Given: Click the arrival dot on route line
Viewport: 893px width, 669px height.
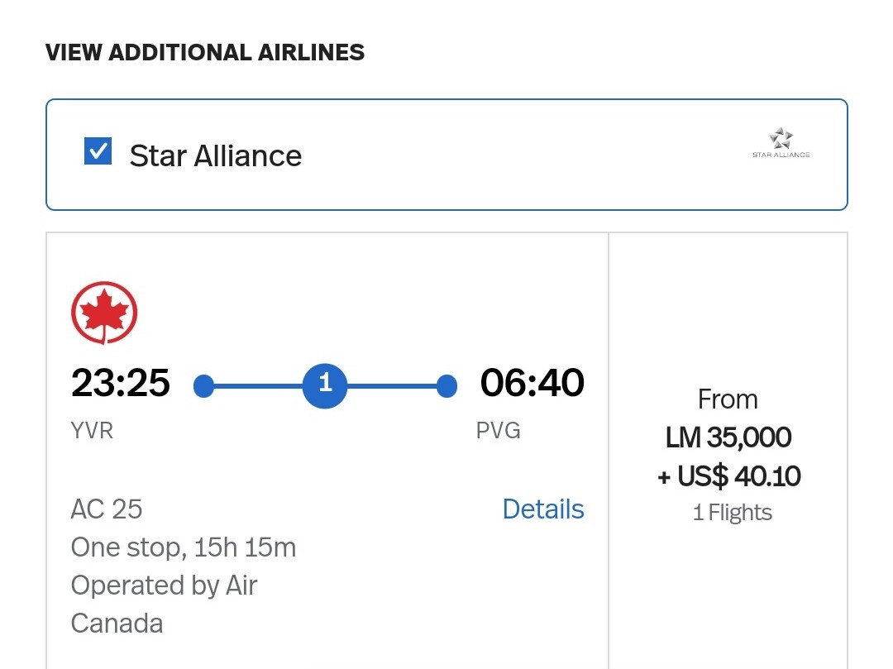Looking at the screenshot, I should tap(446, 385).
